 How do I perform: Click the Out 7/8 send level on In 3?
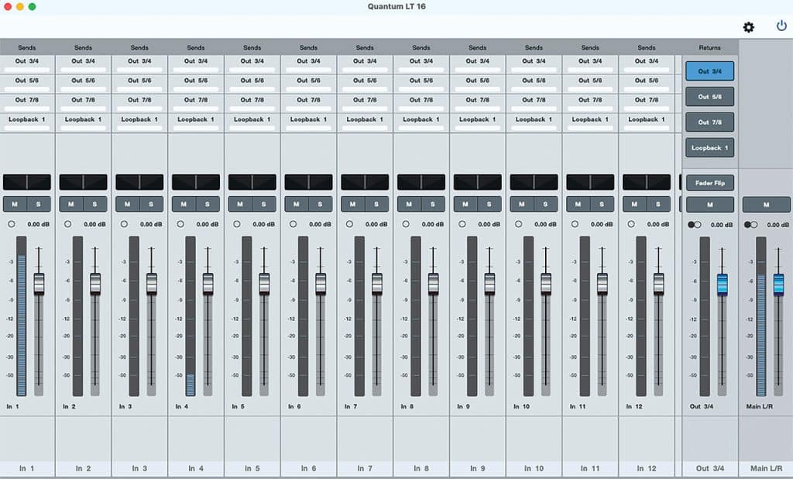coord(139,109)
